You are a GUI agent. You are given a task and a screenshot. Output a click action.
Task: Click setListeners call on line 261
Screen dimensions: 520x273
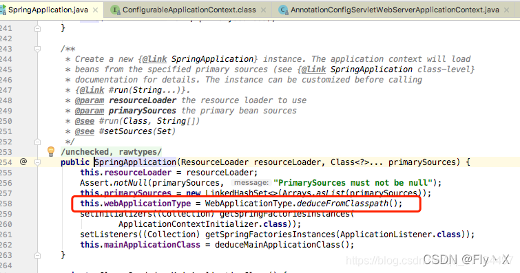109,234
